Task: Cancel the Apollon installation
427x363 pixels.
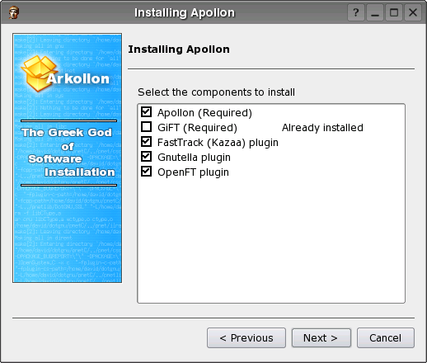Action: click(x=386, y=337)
